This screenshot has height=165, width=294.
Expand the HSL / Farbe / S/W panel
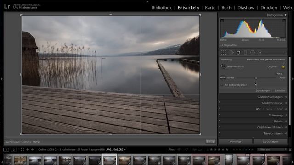coord(286,109)
